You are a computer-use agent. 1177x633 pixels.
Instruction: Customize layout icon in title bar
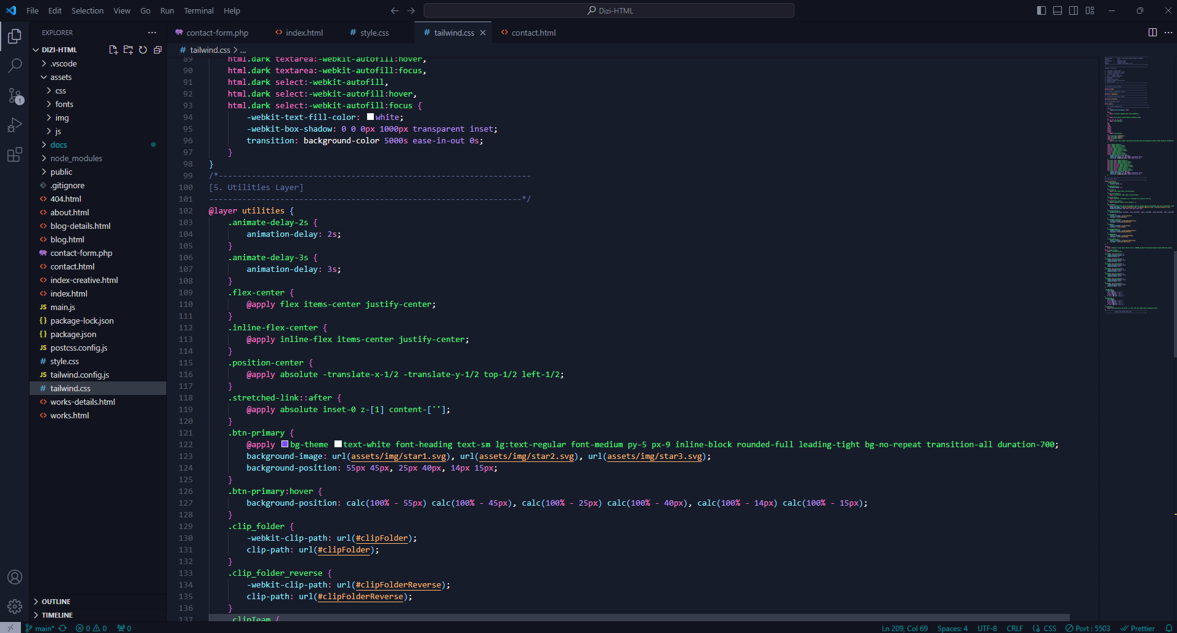1090,10
